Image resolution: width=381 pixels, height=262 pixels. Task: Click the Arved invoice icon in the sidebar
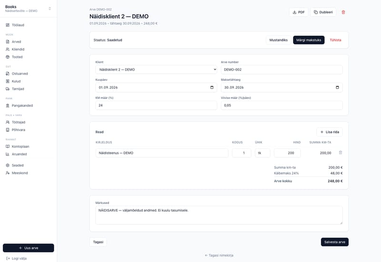(x=8, y=42)
